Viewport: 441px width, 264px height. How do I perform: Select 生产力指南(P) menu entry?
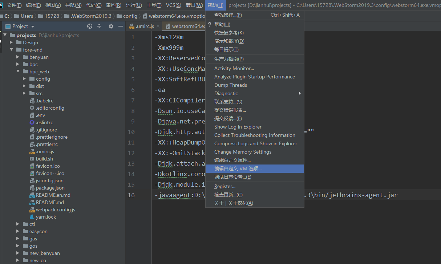(255, 59)
